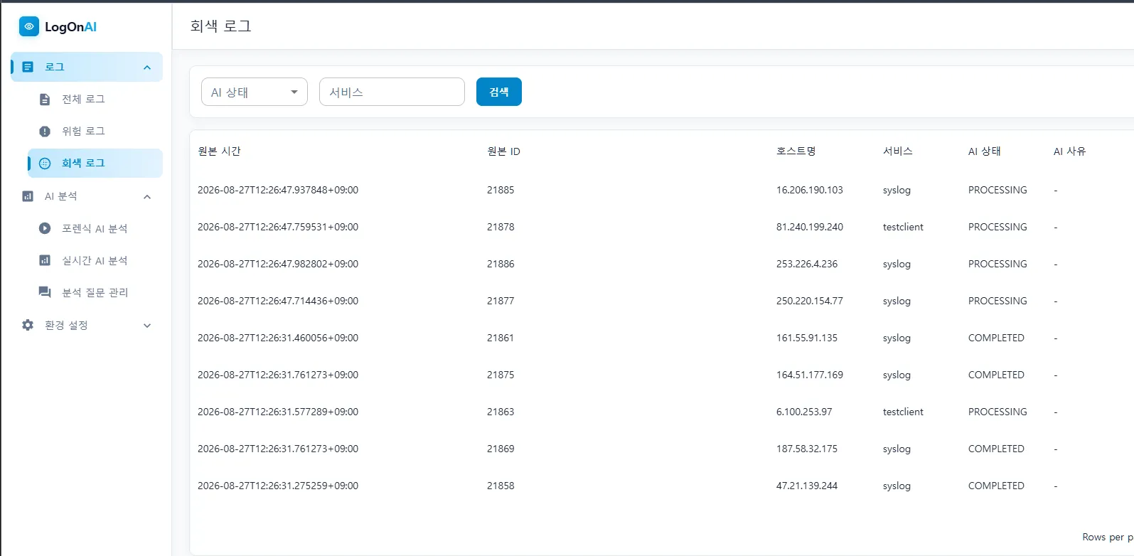Click the 환경 설정 gear icon
Image resolution: width=1134 pixels, height=556 pixels.
point(28,325)
